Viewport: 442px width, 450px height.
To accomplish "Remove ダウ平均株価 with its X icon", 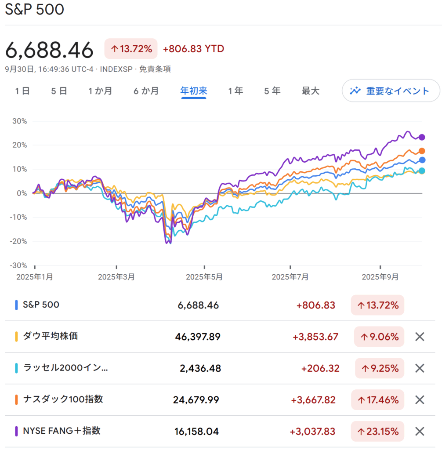I will [420, 337].
